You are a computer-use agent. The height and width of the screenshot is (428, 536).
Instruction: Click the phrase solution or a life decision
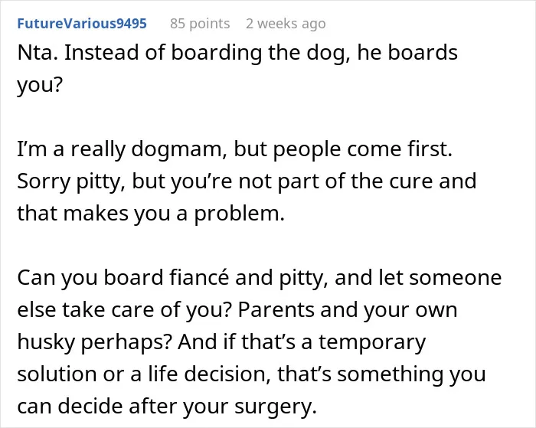[141, 374]
